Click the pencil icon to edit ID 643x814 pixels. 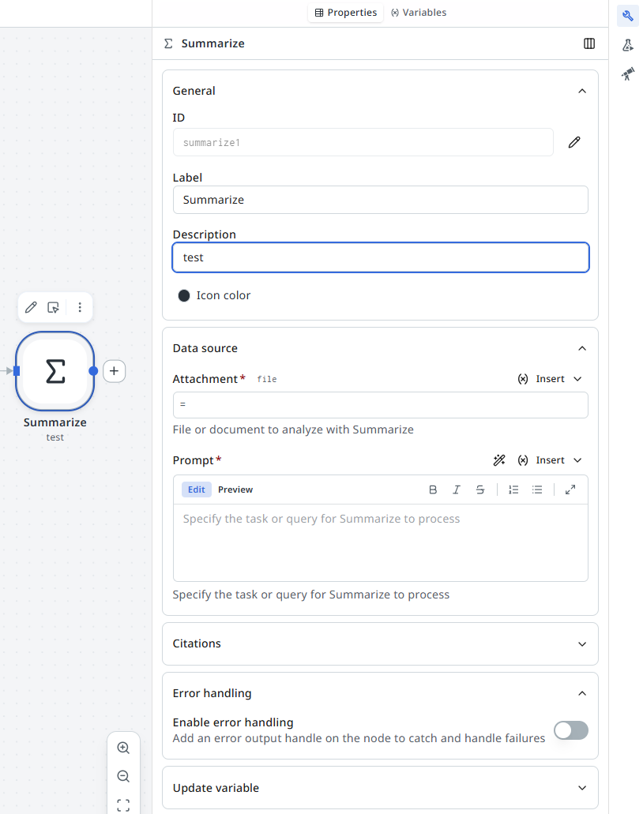point(574,142)
